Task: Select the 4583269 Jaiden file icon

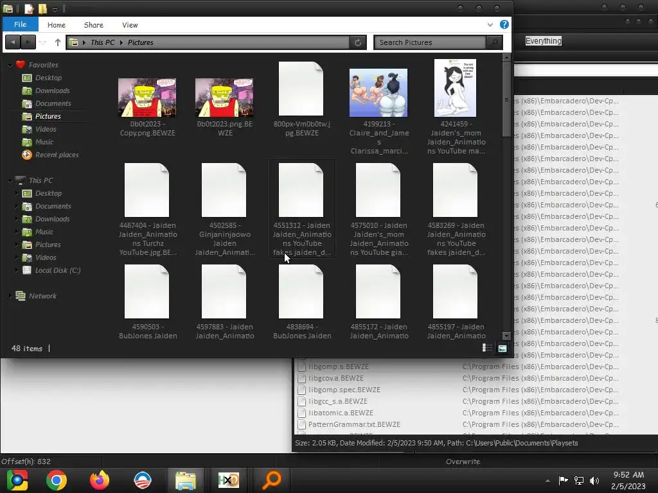Action: pyautogui.click(x=456, y=190)
